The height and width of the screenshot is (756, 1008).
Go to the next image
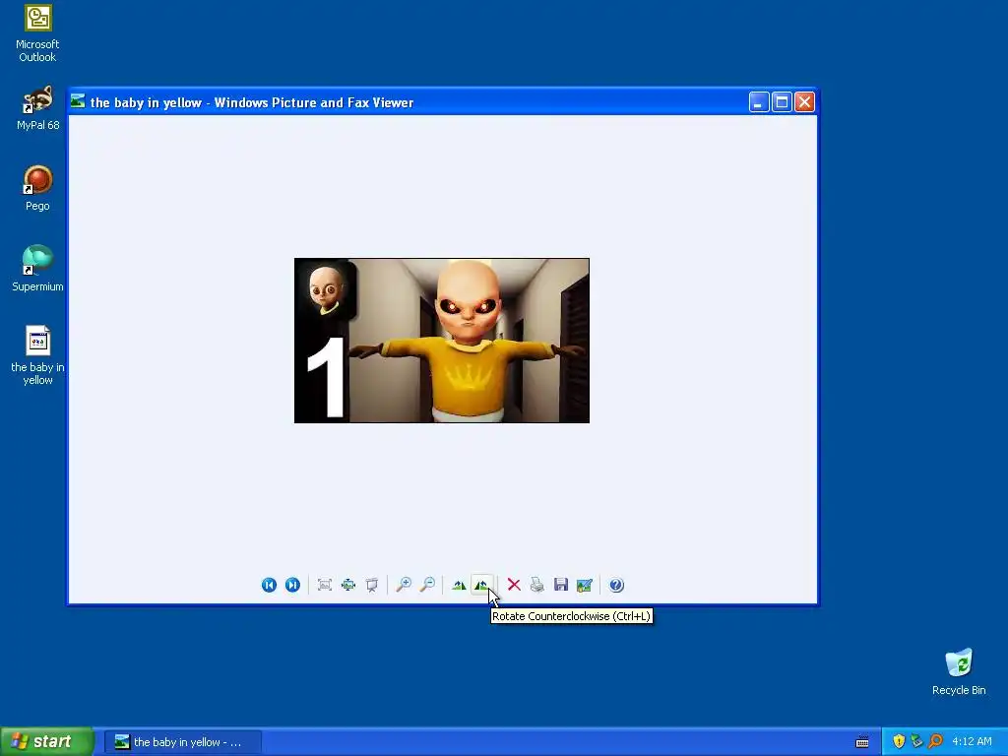click(292, 585)
